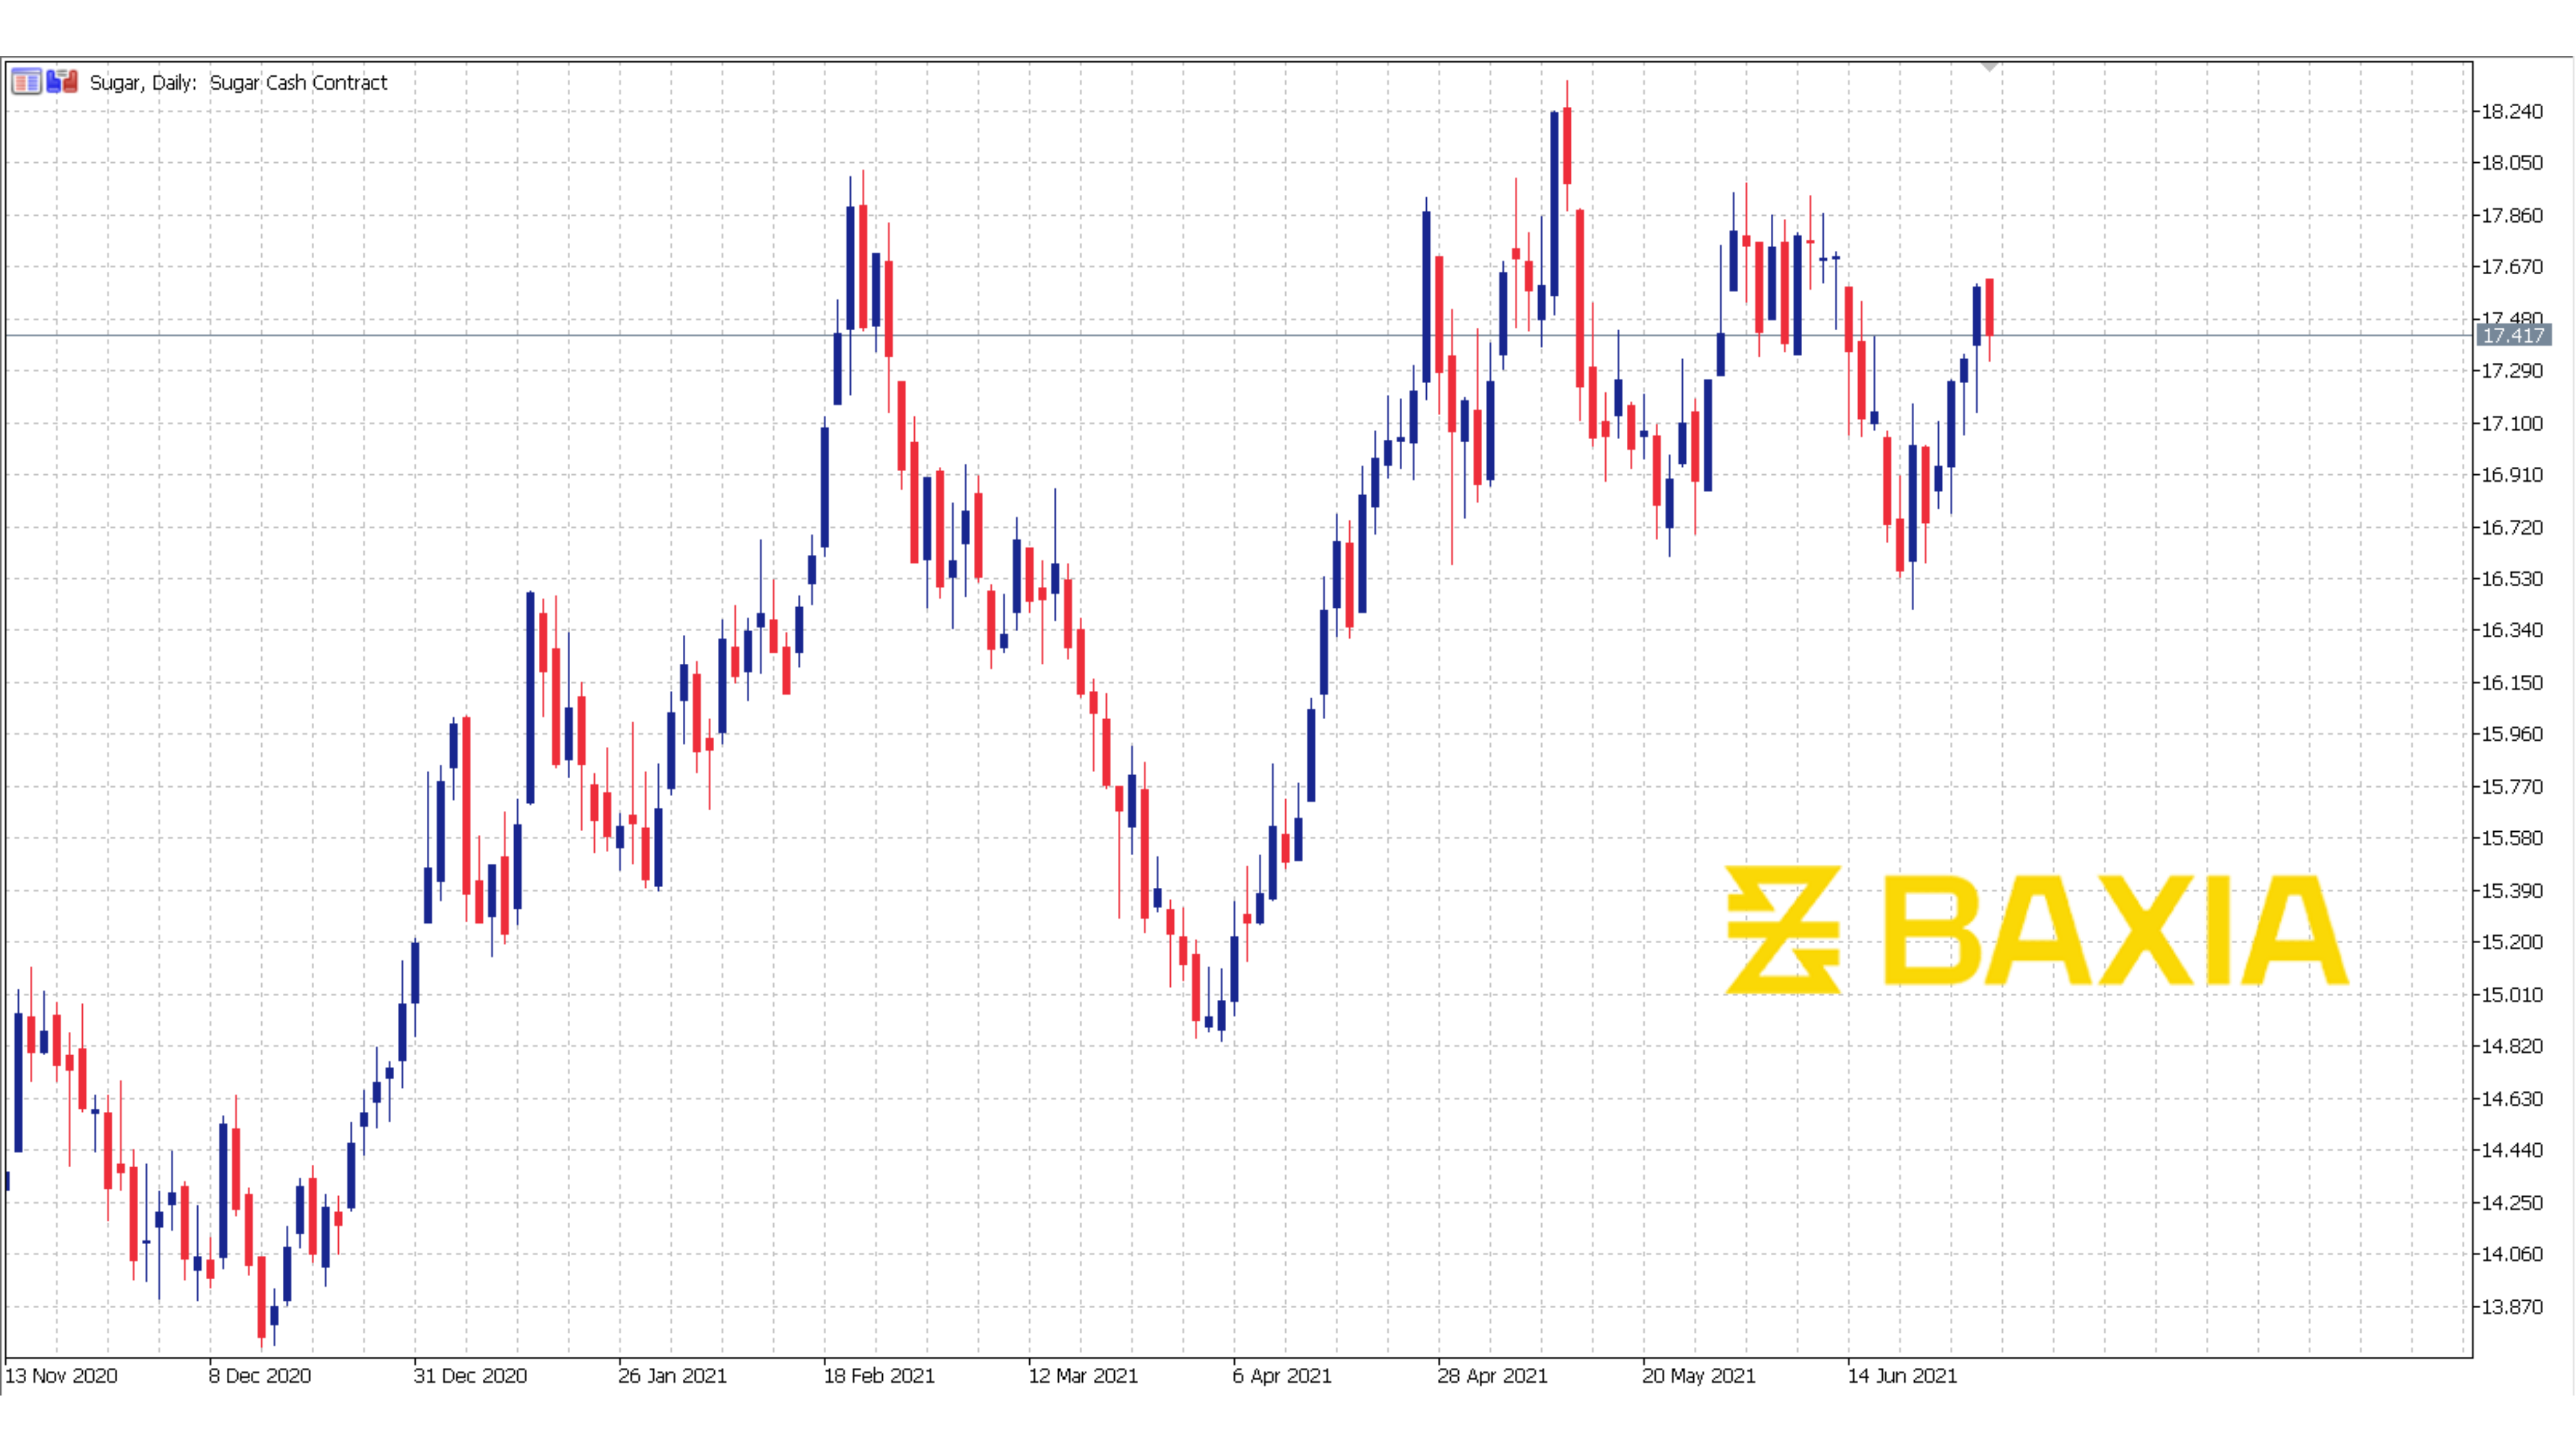Click the '18 Feb 2021' date label
This screenshot has width=2576, height=1451.
(879, 1376)
